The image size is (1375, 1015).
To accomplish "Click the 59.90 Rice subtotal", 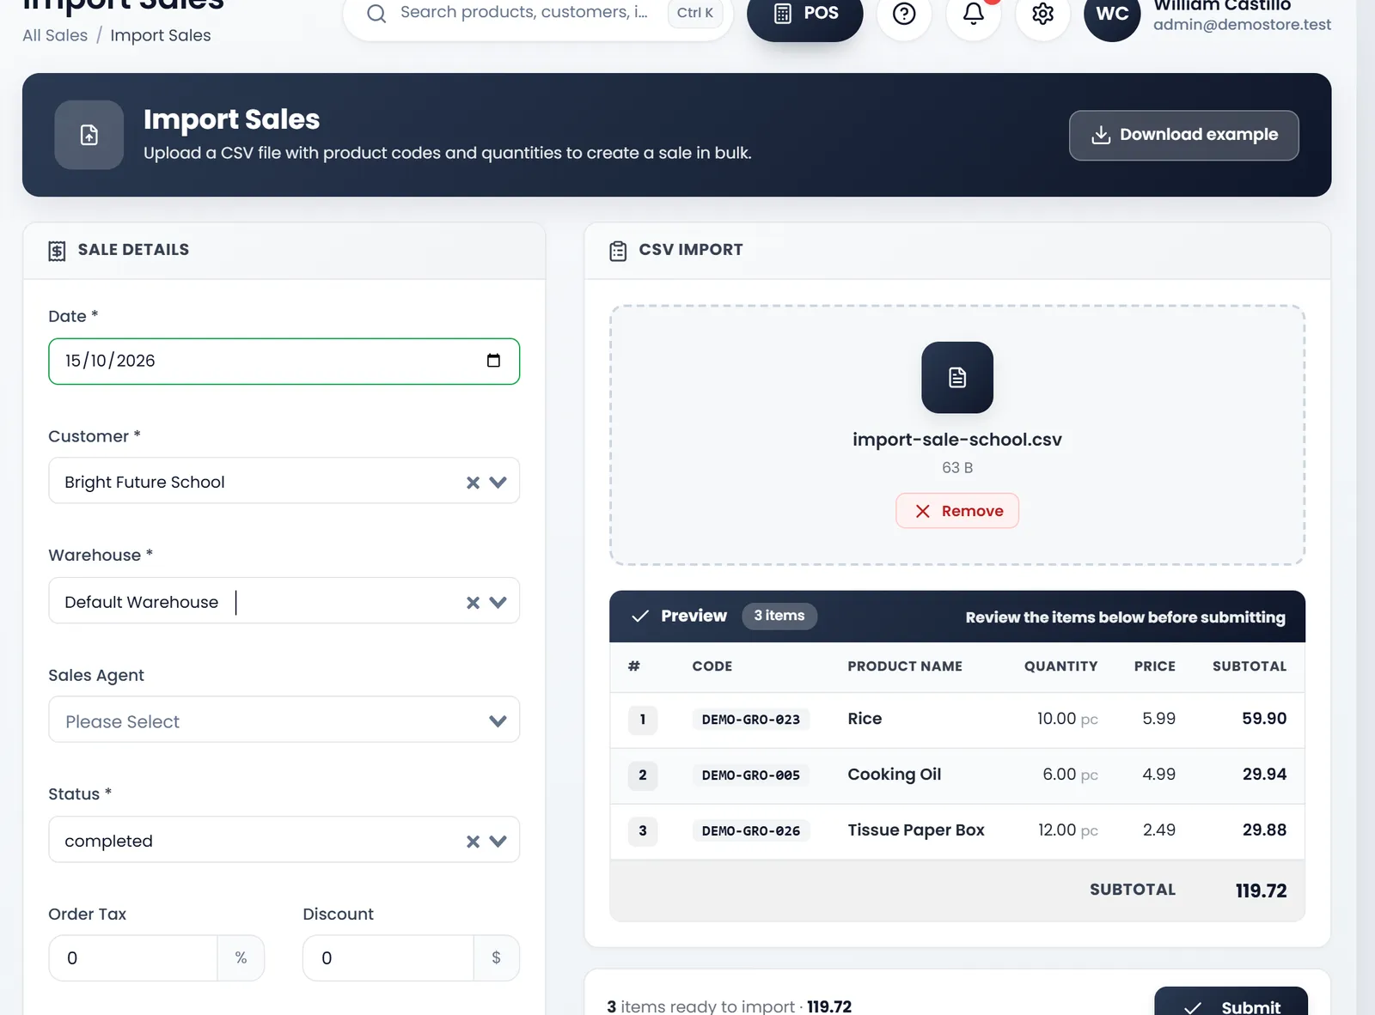I will 1264,719.
